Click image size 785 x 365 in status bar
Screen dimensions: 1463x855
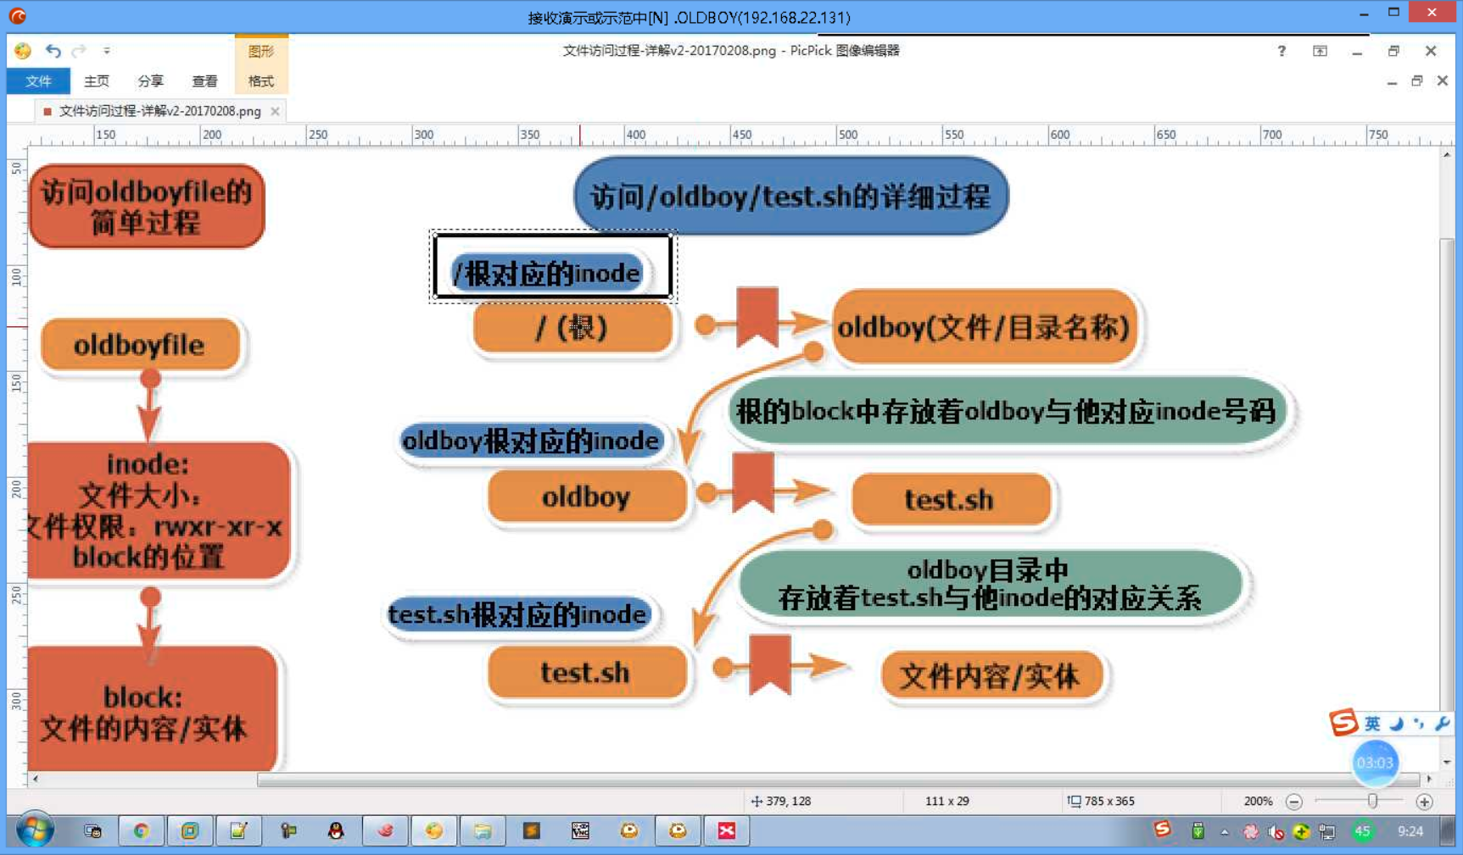[1100, 801]
